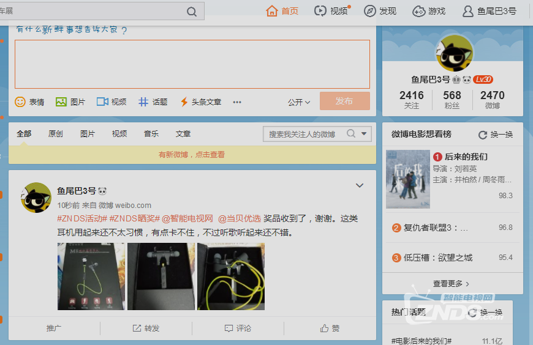Viewport: 533px width, 345px height.
Task: Open post author avatar of 鱼尾巴3号
Action: point(36,198)
